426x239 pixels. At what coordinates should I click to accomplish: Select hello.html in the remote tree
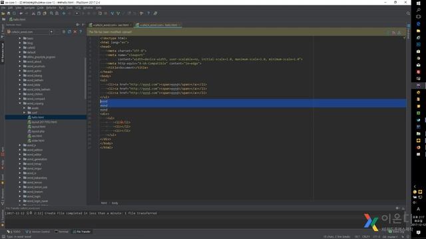[x=37, y=118]
